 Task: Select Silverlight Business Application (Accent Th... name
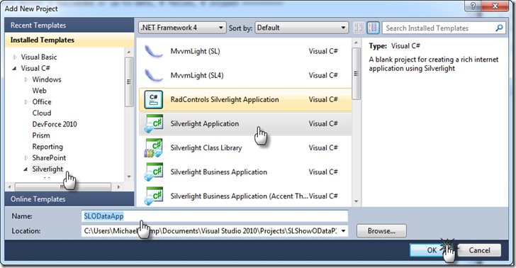click(x=240, y=196)
